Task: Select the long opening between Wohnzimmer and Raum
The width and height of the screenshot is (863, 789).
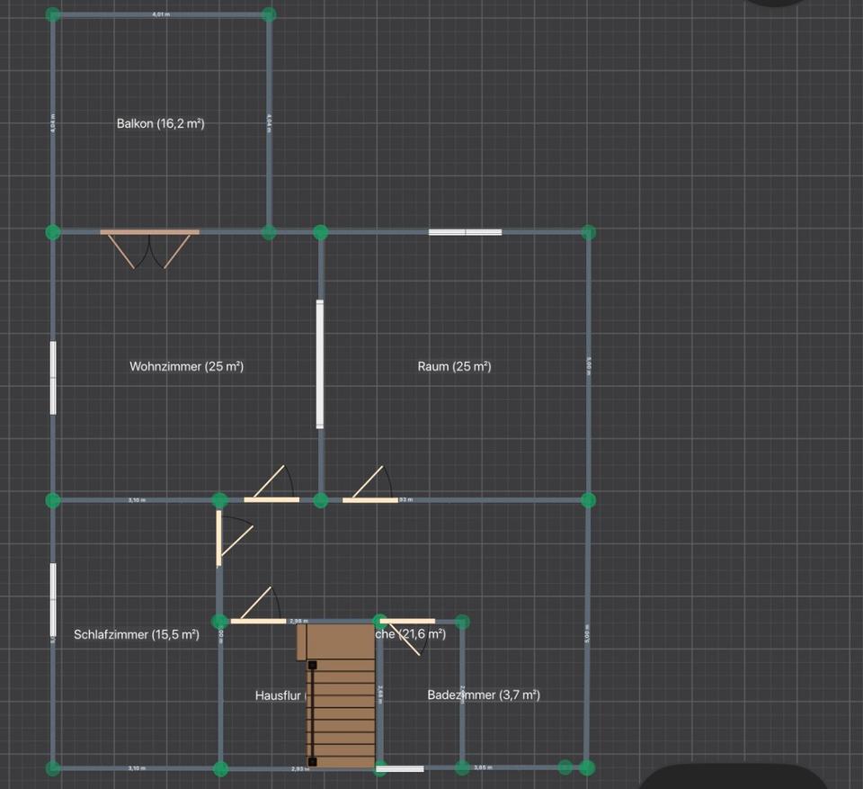Action: [x=320, y=363]
